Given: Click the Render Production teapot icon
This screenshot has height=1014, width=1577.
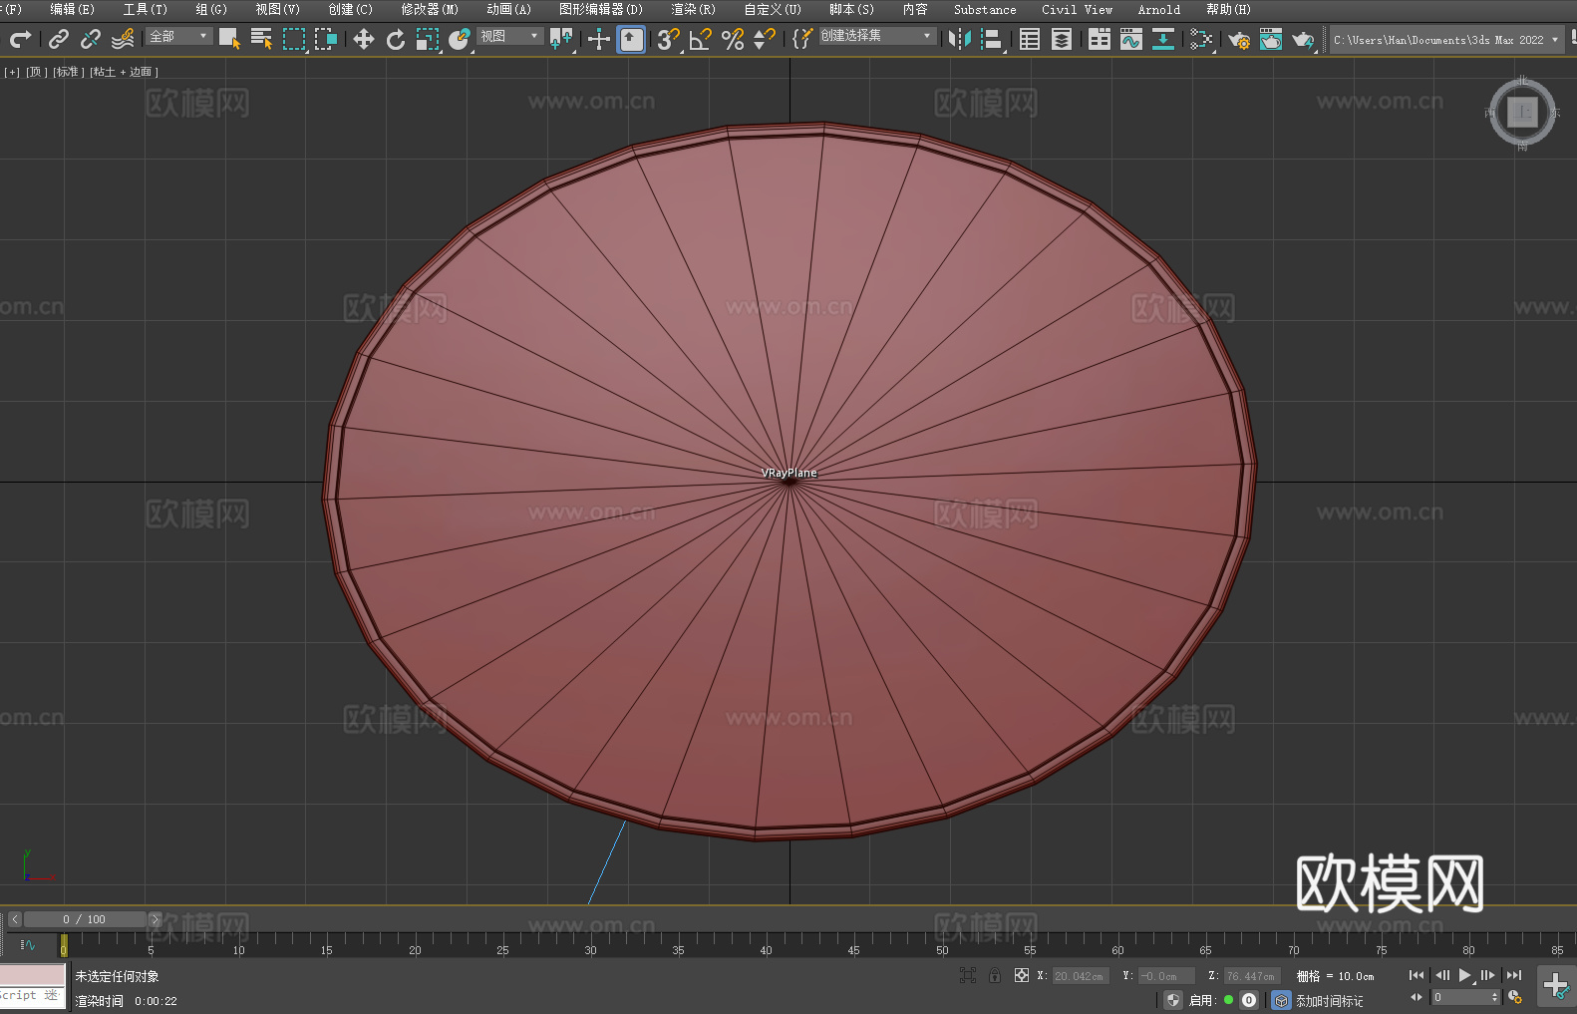Looking at the screenshot, I should click(1303, 39).
